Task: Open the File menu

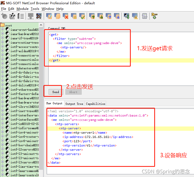Action: tap(3, 9)
